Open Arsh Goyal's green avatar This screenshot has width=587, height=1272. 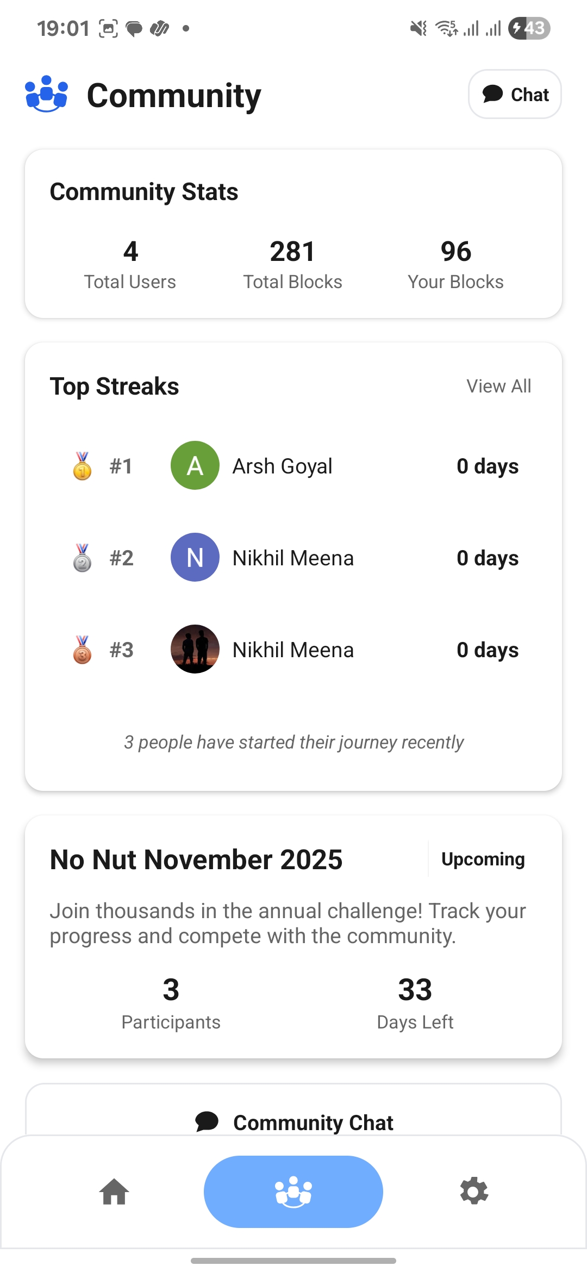coord(195,465)
